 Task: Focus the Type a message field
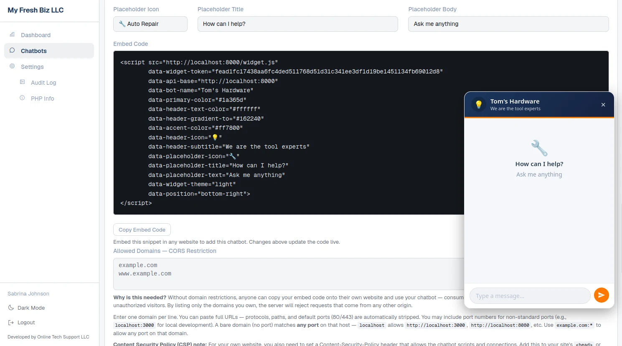530,296
